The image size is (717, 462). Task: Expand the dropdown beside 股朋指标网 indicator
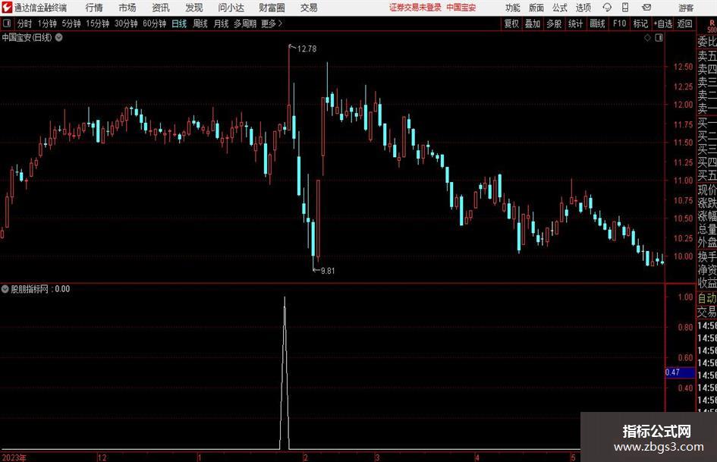pyautogui.click(x=5, y=288)
